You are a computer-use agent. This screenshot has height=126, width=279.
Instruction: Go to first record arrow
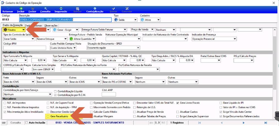tap(200, 123)
